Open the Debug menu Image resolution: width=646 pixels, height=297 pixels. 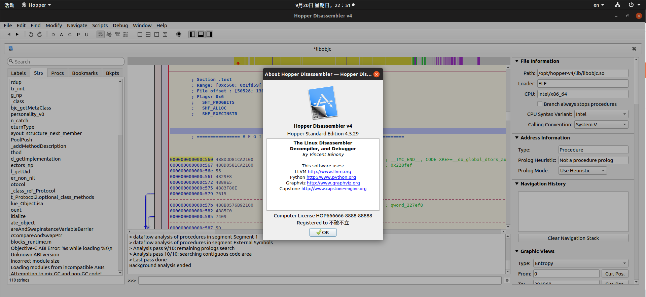[x=120, y=26]
